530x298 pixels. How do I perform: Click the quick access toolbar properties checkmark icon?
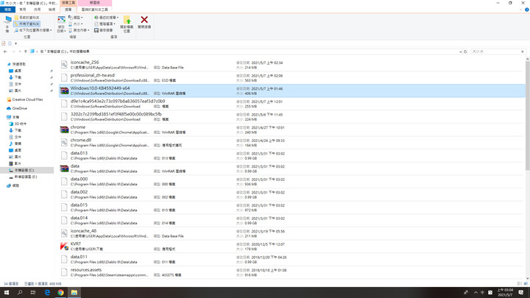pyautogui.click(x=4, y=43)
